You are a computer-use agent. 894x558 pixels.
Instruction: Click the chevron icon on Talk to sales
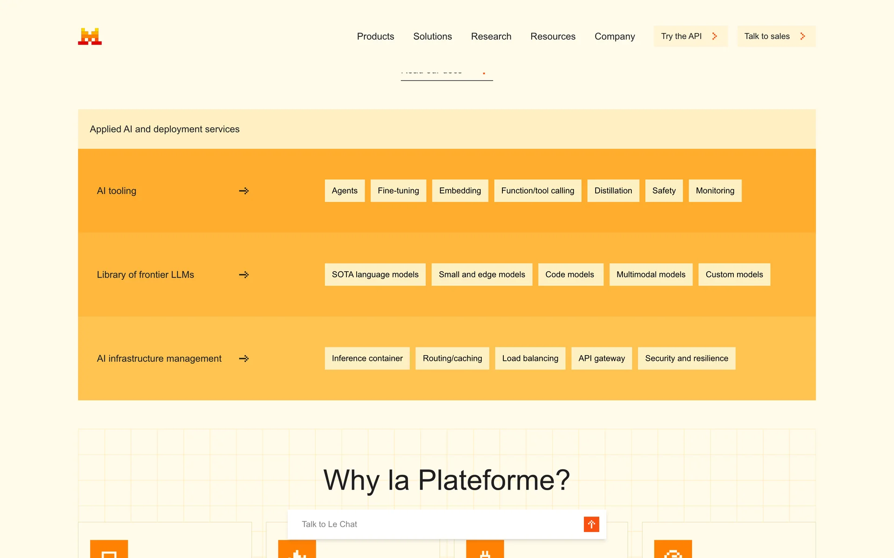803,36
